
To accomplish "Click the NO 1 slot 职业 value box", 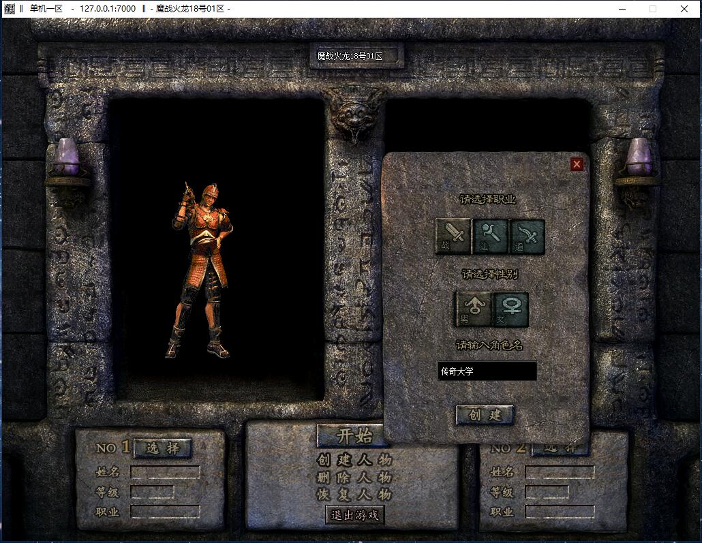I will 165,512.
